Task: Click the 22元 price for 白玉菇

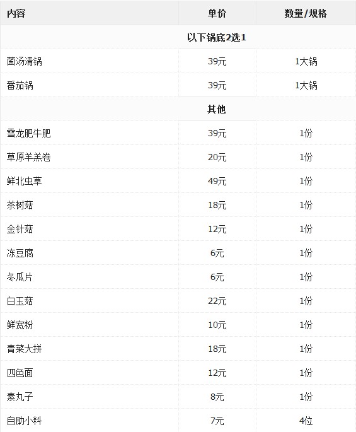Action: [217, 301]
